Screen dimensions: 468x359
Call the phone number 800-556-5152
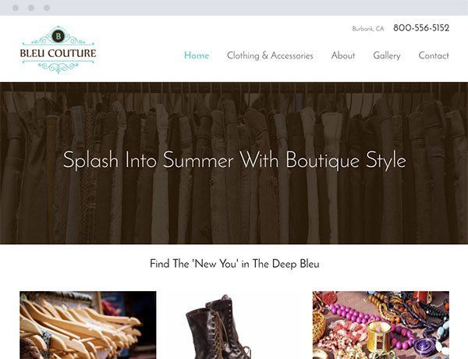(x=421, y=28)
